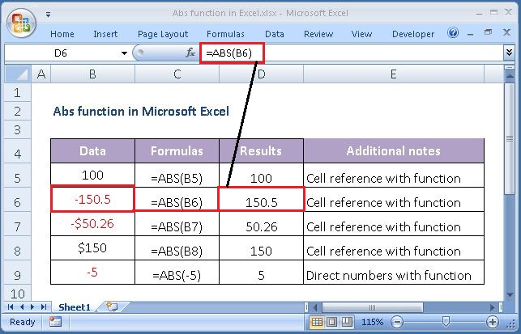Select the Additional notes header cell
Viewport: 521px width, 334px height.
coord(394,151)
